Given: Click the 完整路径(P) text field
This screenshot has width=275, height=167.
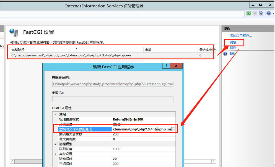Looking at the screenshot, I should click(113, 84).
